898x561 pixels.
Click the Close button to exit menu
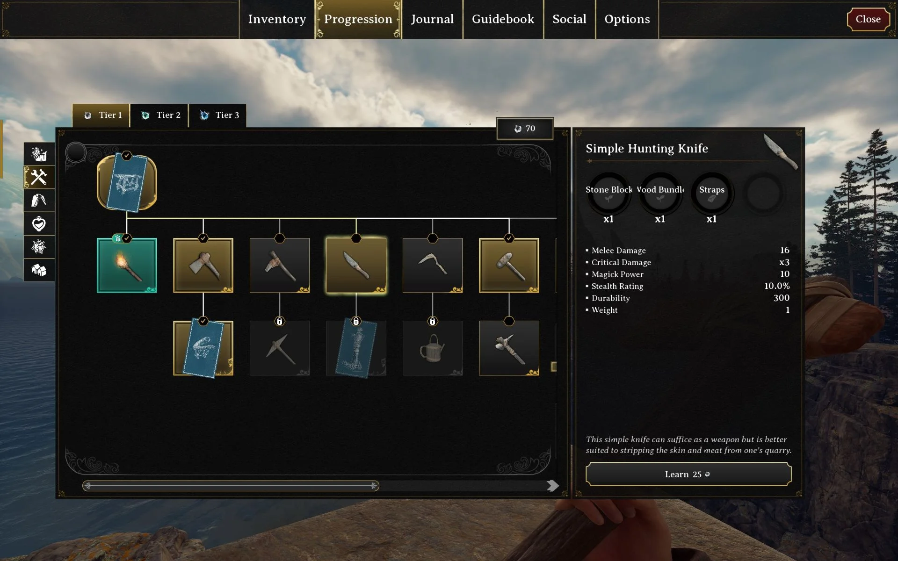point(868,19)
